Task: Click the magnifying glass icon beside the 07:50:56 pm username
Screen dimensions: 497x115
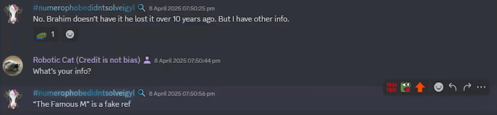Action: [x=141, y=93]
